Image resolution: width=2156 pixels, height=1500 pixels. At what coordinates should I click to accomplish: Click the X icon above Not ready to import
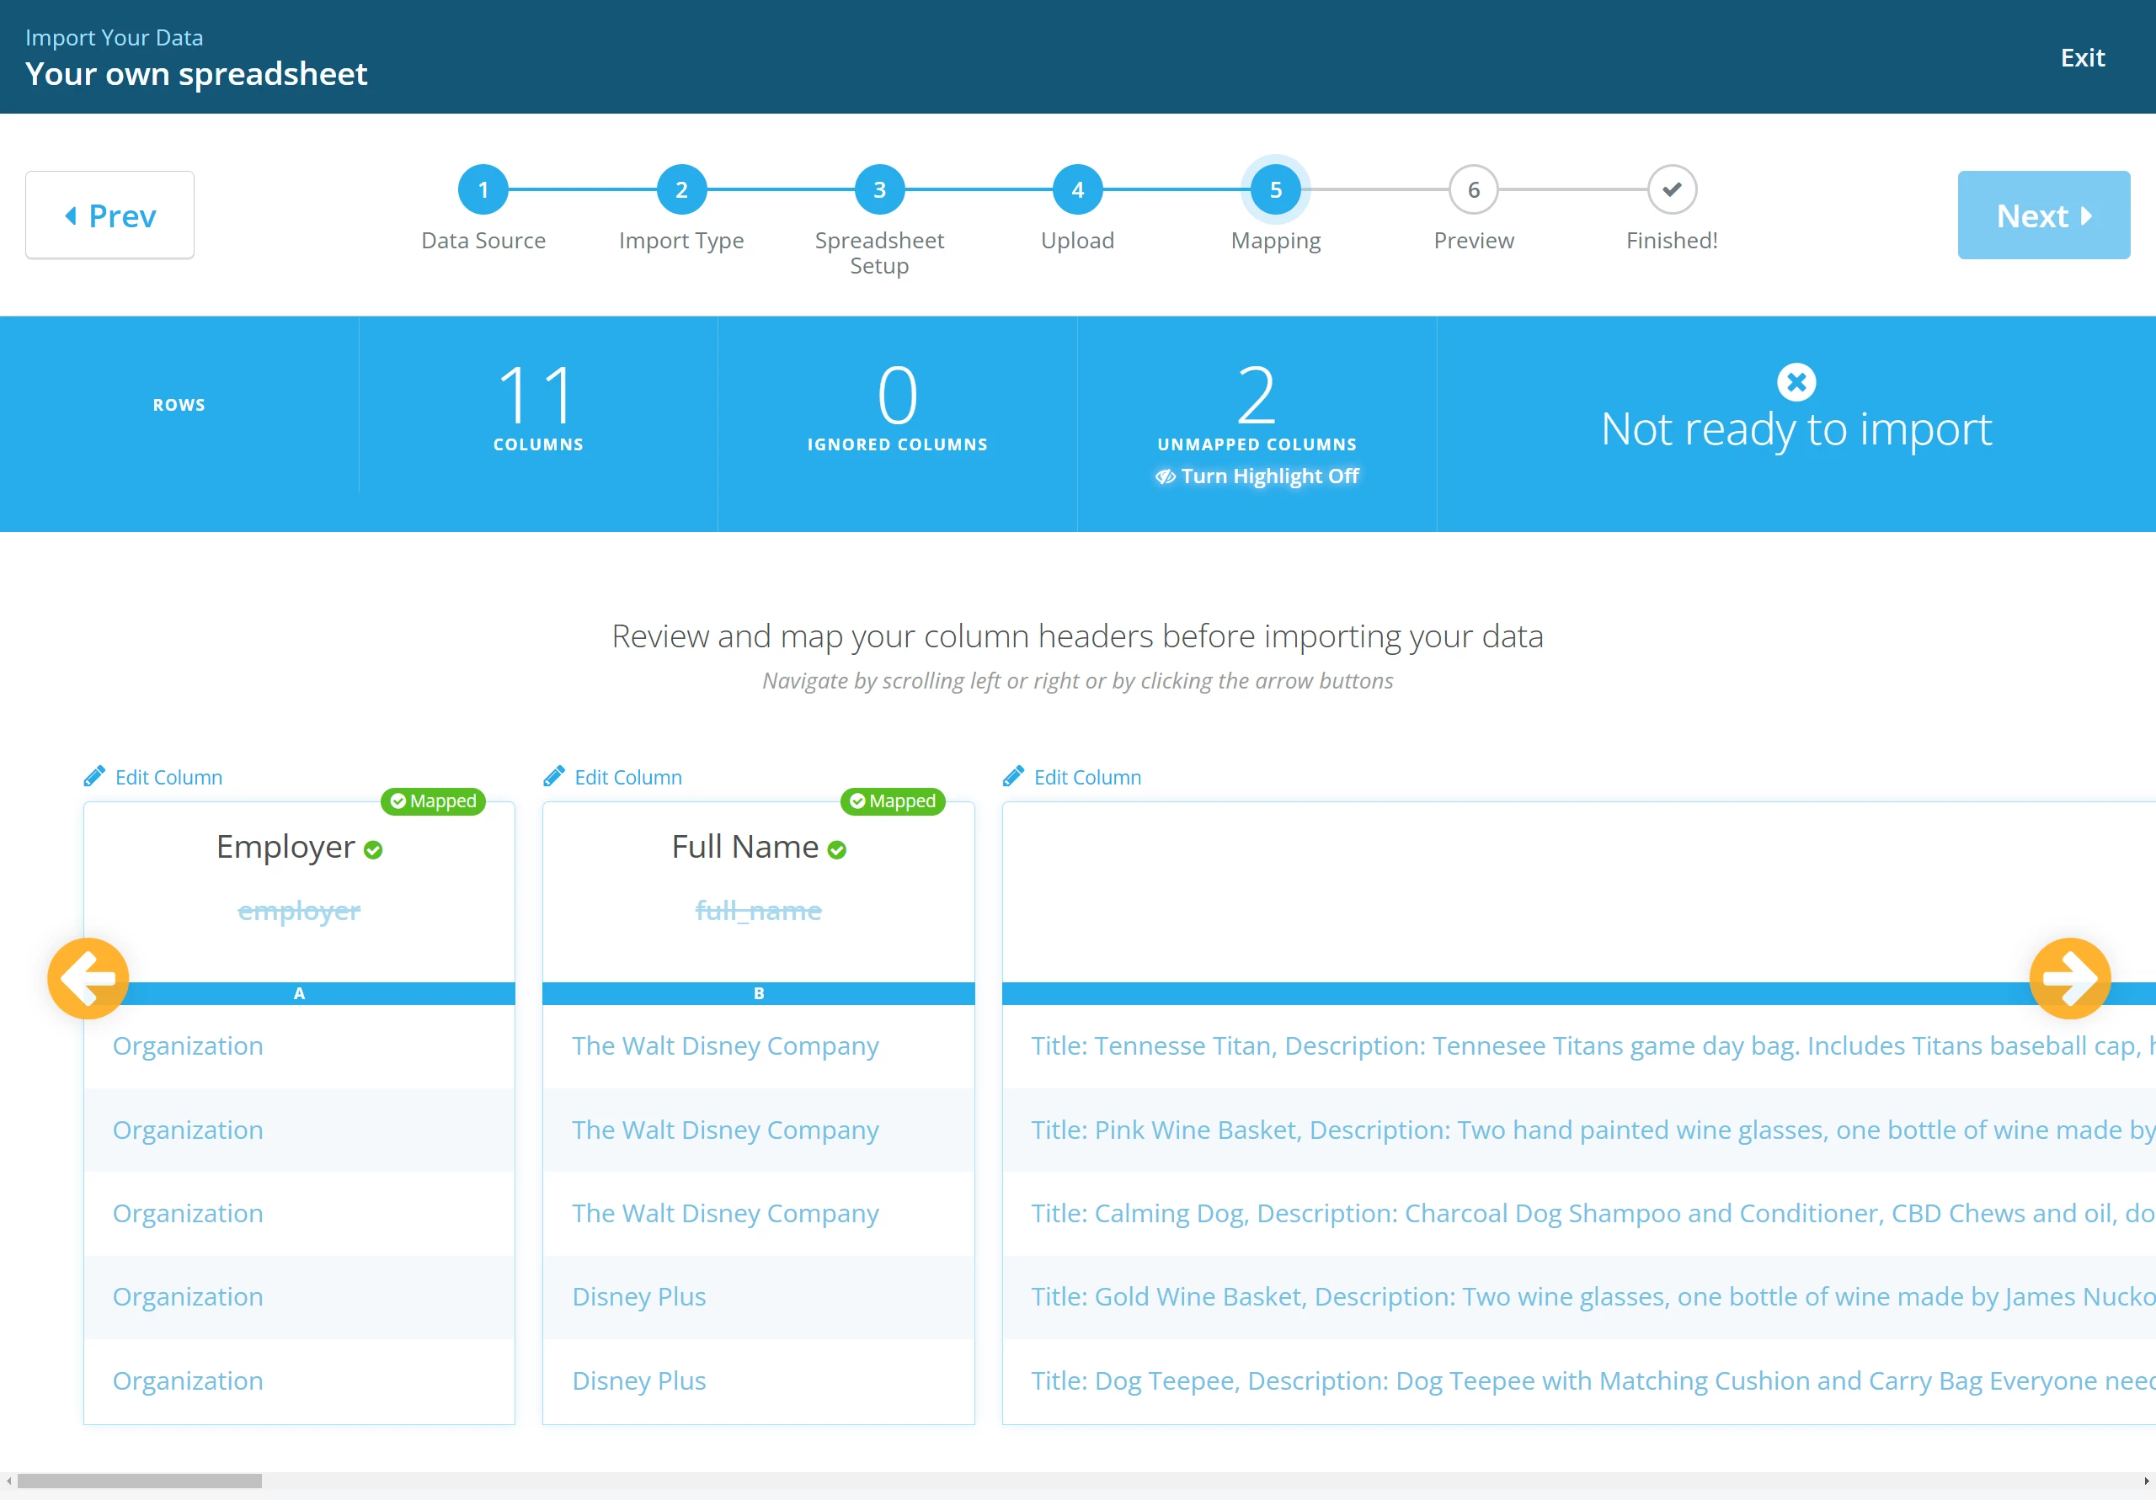point(1796,382)
